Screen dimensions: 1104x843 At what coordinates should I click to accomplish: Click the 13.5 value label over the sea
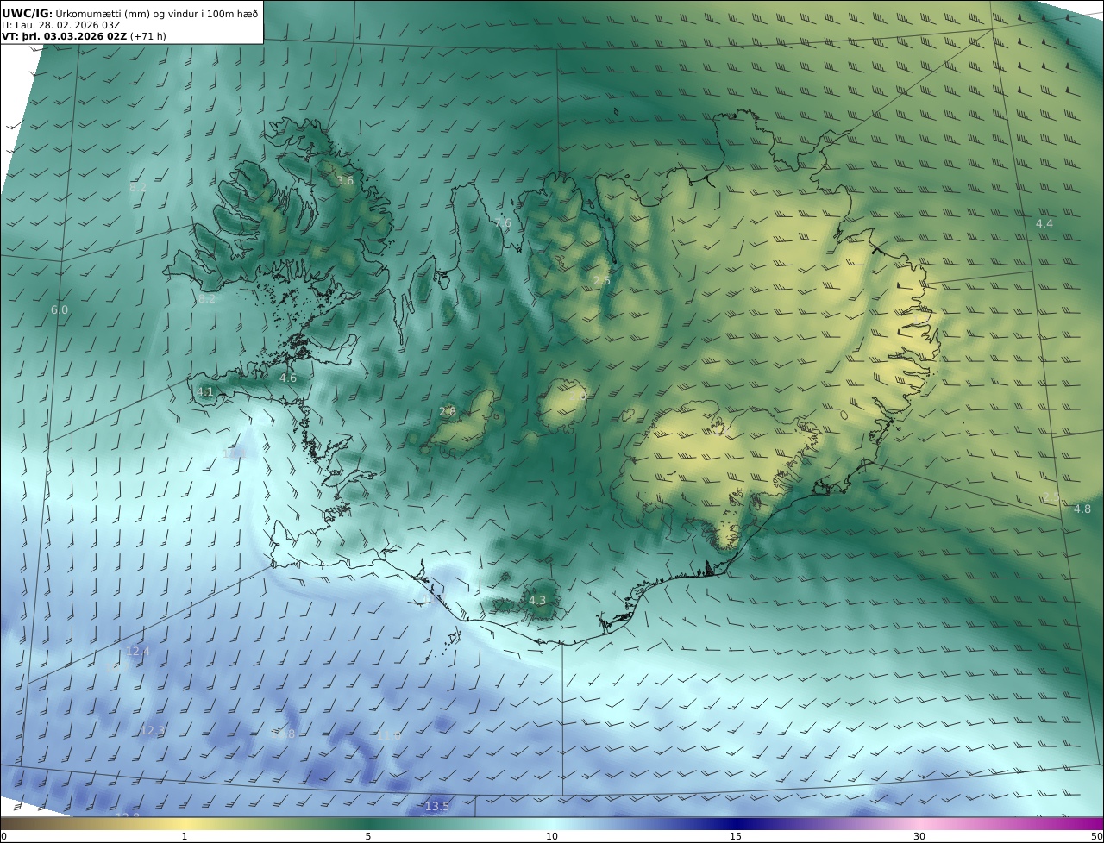point(437,807)
